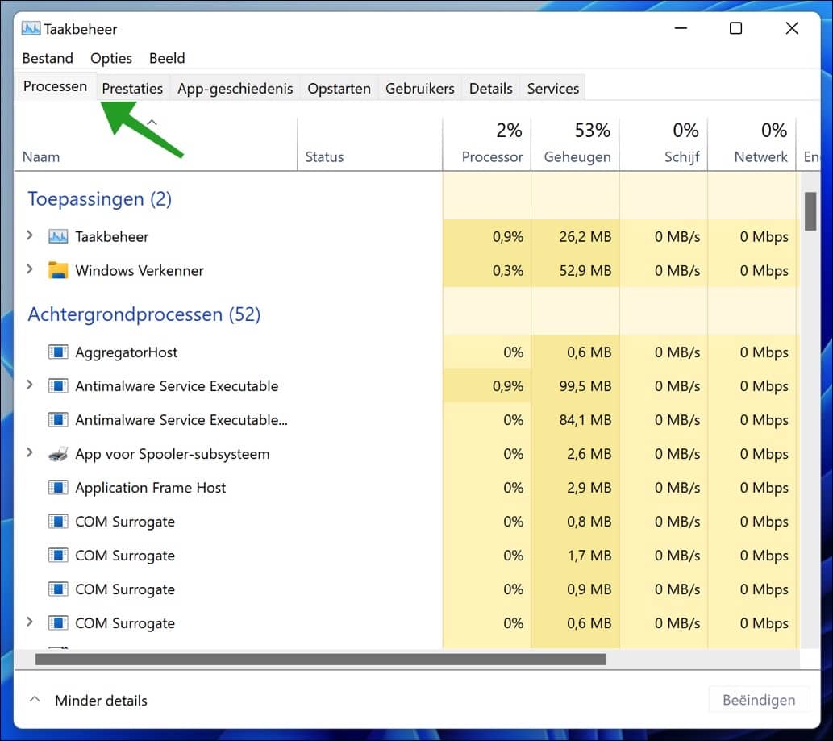Expand the last COM Surrogate group

click(x=30, y=622)
